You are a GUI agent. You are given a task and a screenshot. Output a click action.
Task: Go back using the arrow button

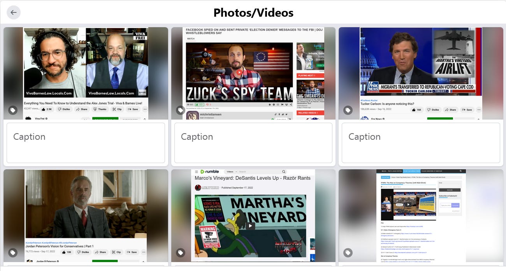pos(14,12)
